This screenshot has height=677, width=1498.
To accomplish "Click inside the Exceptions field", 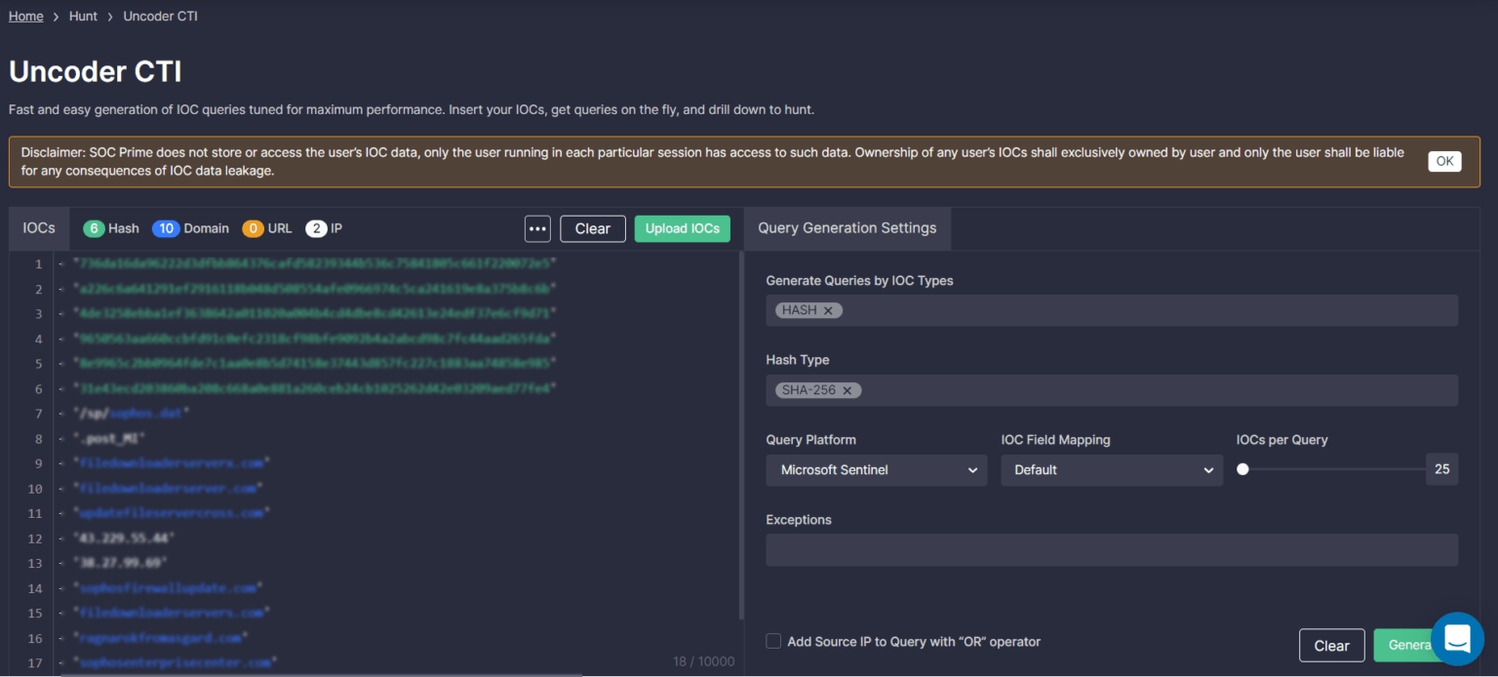I will [1111, 549].
